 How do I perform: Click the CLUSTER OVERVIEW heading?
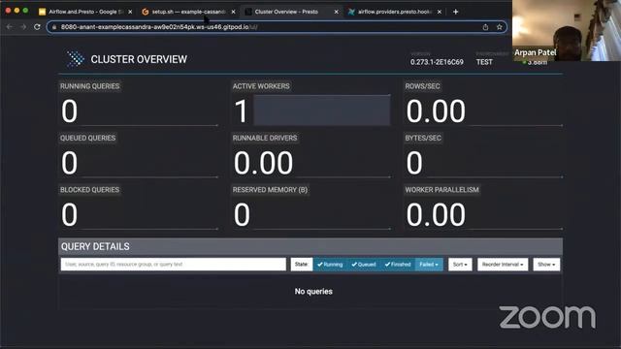(x=139, y=59)
